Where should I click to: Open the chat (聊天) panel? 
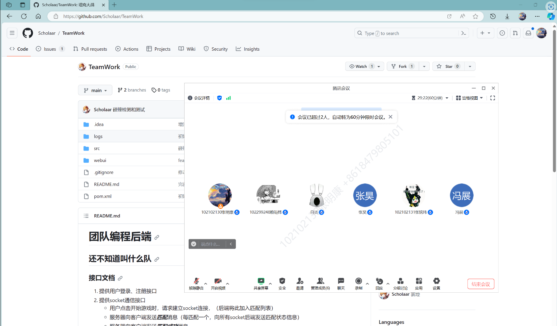pos(341,283)
